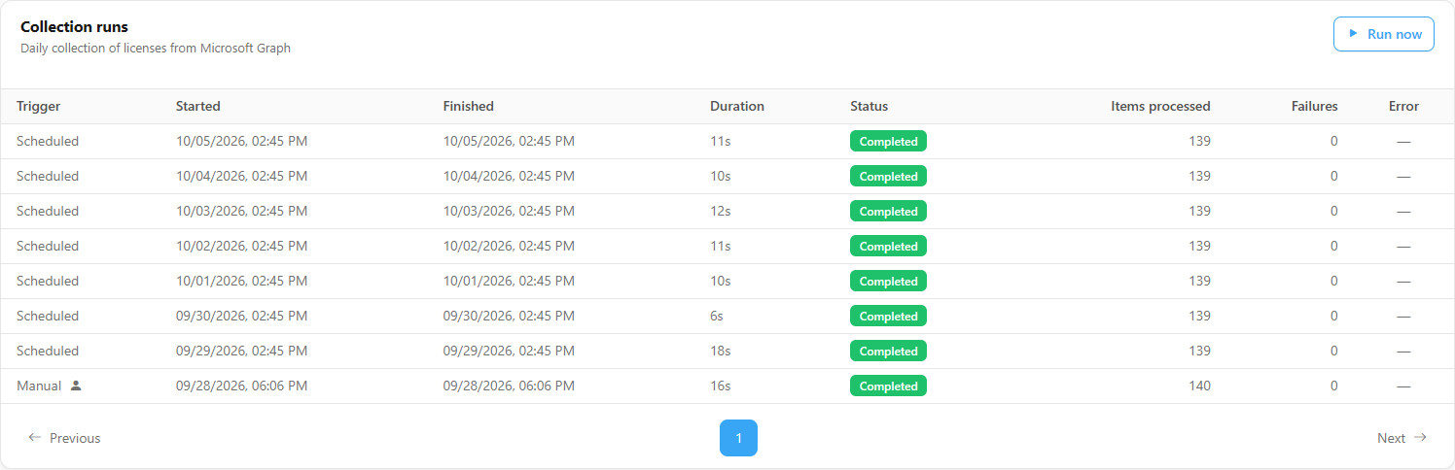This screenshot has height=470, width=1455.
Task: Click the 16s duration value
Action: click(x=721, y=386)
